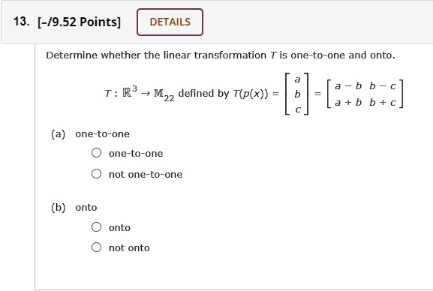Click the "(b)" part heading
433x291 pixels.
click(59, 208)
